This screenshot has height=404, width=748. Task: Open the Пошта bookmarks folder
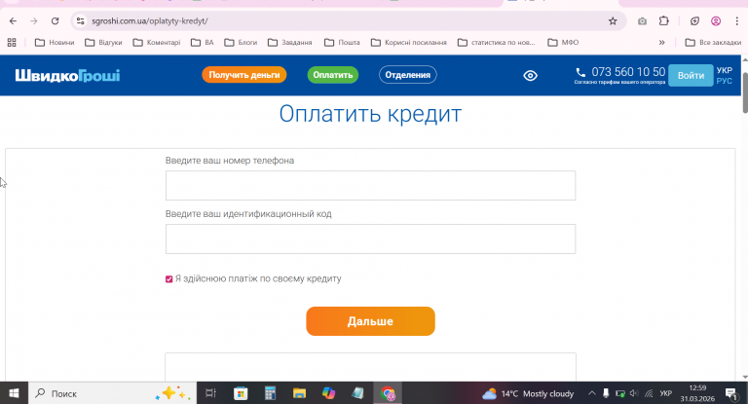pyautogui.click(x=342, y=43)
